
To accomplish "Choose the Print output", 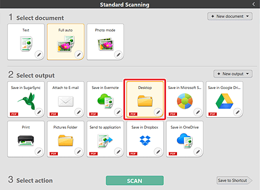I will point(26,139).
